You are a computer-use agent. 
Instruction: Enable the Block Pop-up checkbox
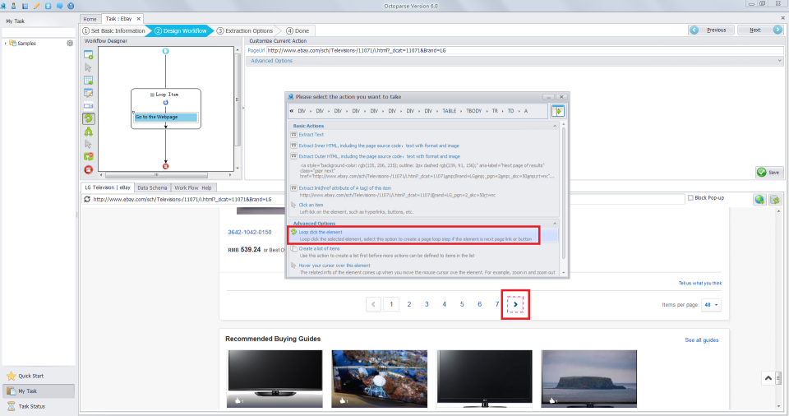[x=690, y=198]
